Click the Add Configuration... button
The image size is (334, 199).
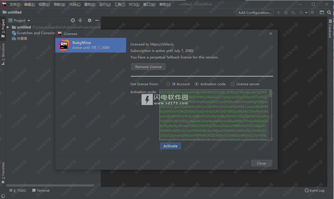tap(255, 12)
